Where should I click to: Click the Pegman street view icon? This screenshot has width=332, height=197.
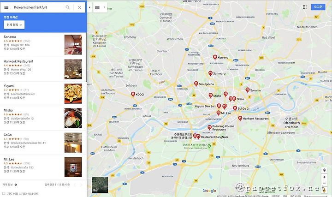(x=324, y=190)
